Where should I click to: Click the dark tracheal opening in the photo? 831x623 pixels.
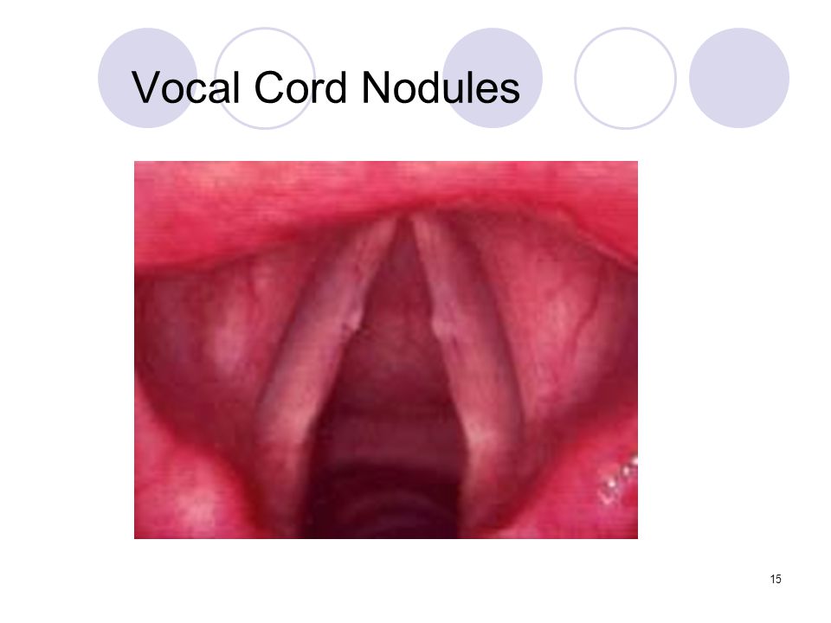[x=387, y=477]
